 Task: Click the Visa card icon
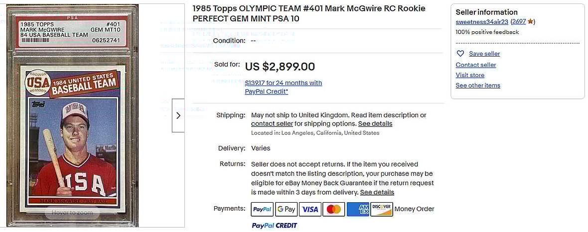310,209
